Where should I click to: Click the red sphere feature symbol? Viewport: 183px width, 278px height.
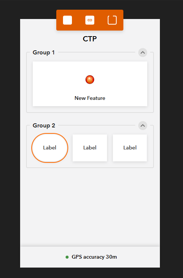coord(90,80)
